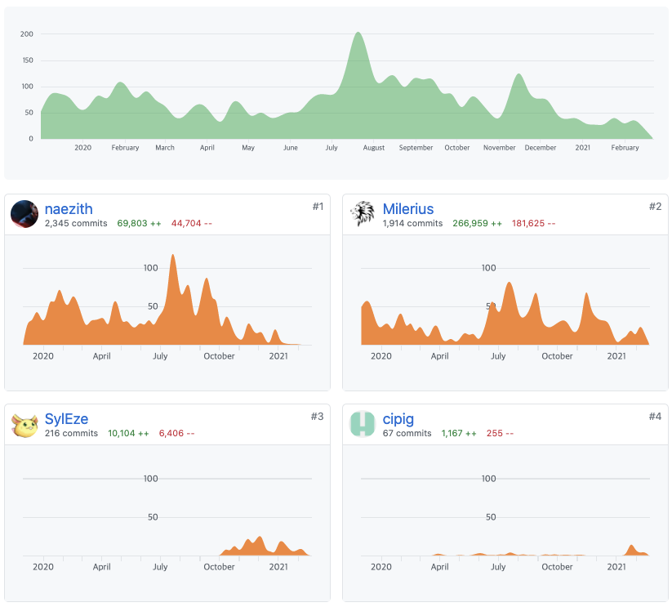
Task: Open the Milerius username link
Action: point(408,209)
